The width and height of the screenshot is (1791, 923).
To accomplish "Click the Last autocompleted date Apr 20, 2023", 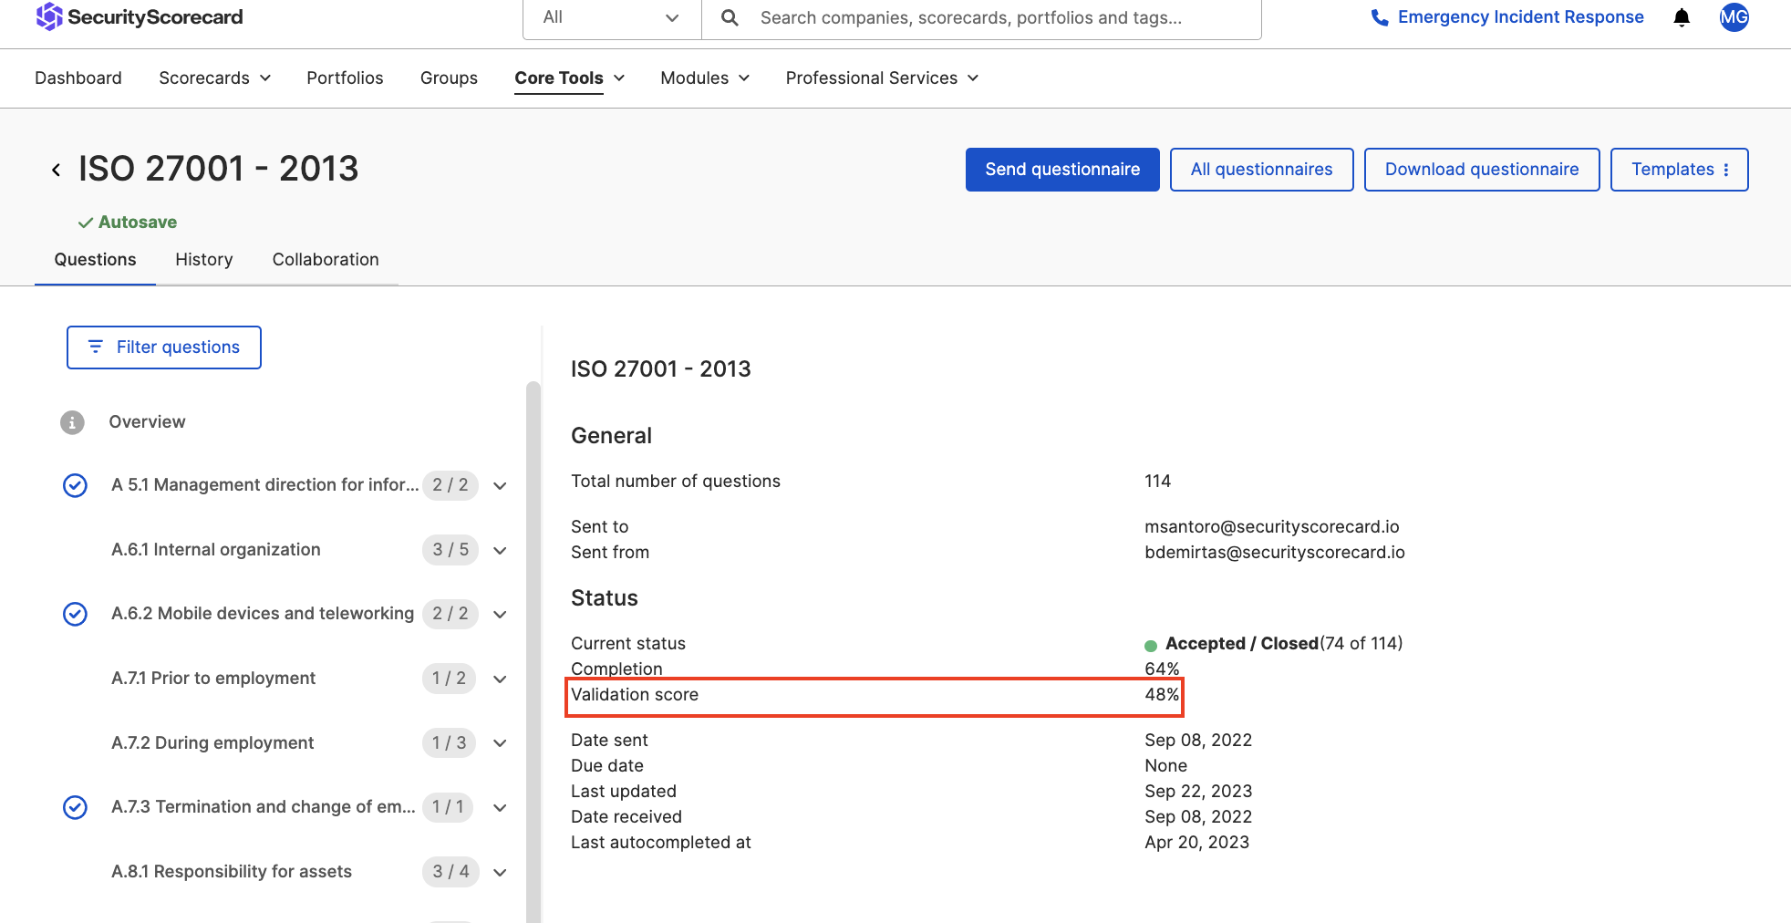I will point(1197,843).
